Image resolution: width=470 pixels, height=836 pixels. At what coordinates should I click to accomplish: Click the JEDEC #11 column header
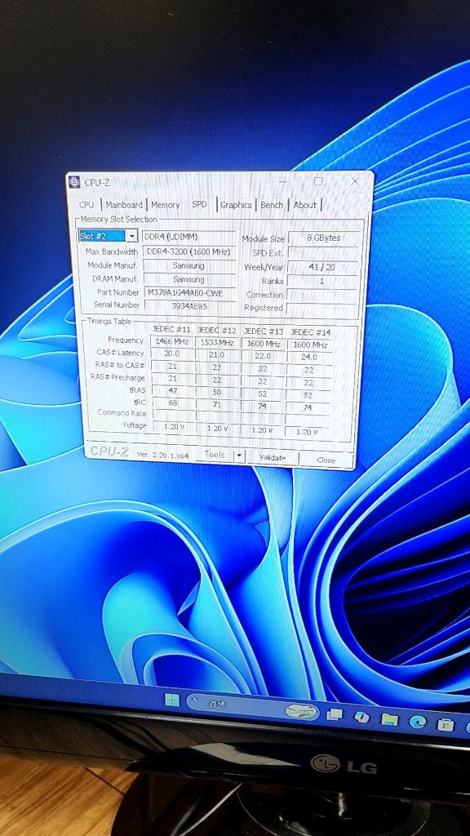tap(171, 330)
